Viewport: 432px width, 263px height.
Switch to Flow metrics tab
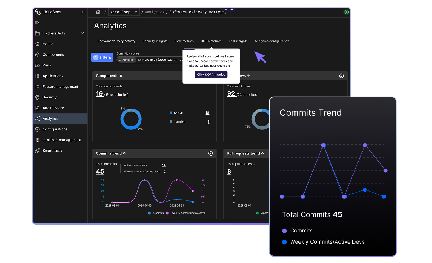(x=184, y=41)
